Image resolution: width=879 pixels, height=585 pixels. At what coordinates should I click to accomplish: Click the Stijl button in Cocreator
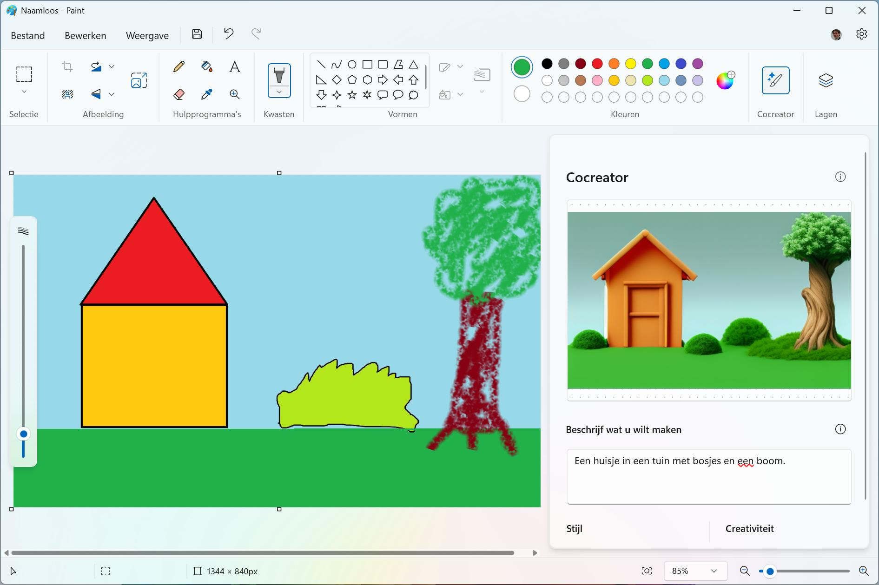(x=574, y=528)
